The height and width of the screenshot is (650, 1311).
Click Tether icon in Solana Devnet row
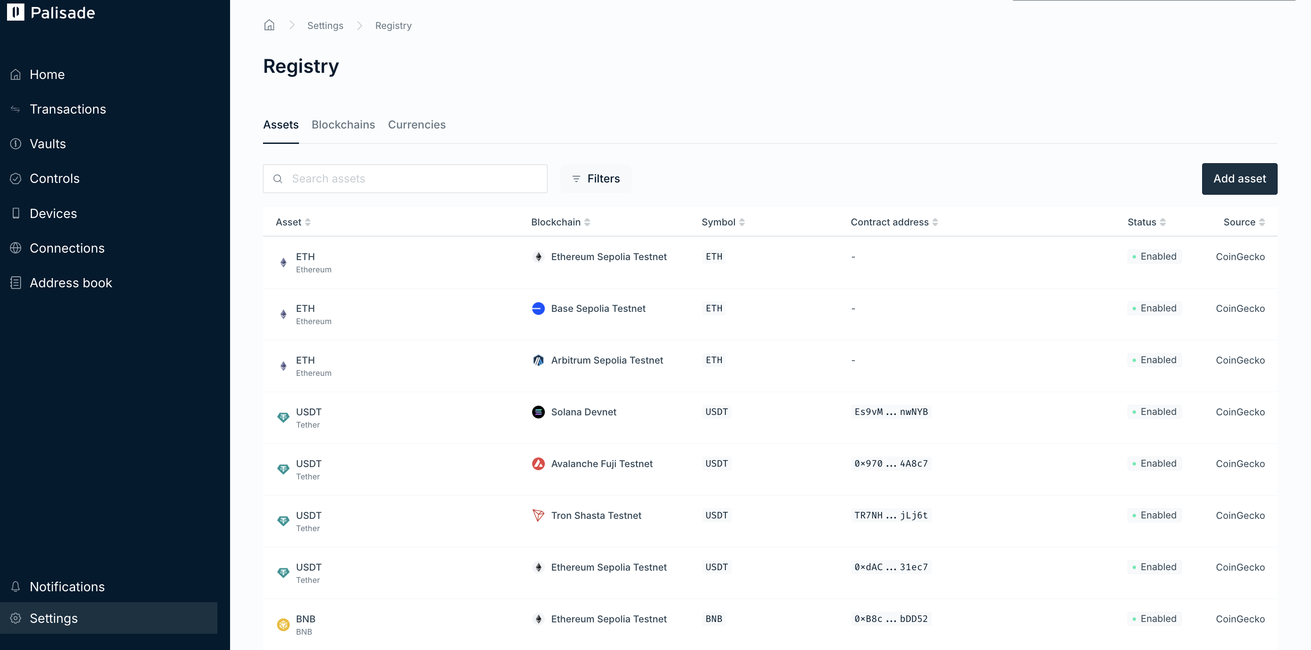tap(284, 418)
